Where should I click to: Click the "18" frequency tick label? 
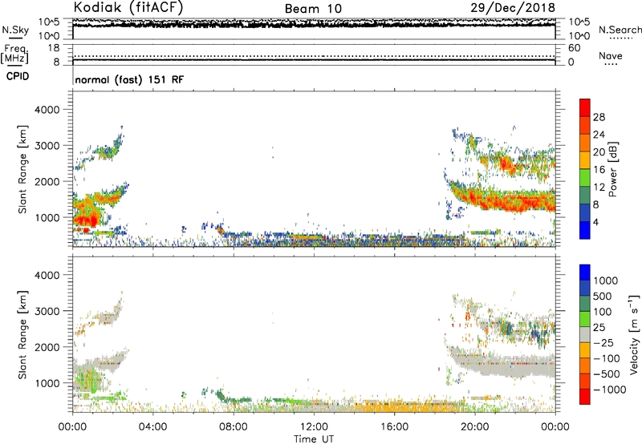coord(54,48)
